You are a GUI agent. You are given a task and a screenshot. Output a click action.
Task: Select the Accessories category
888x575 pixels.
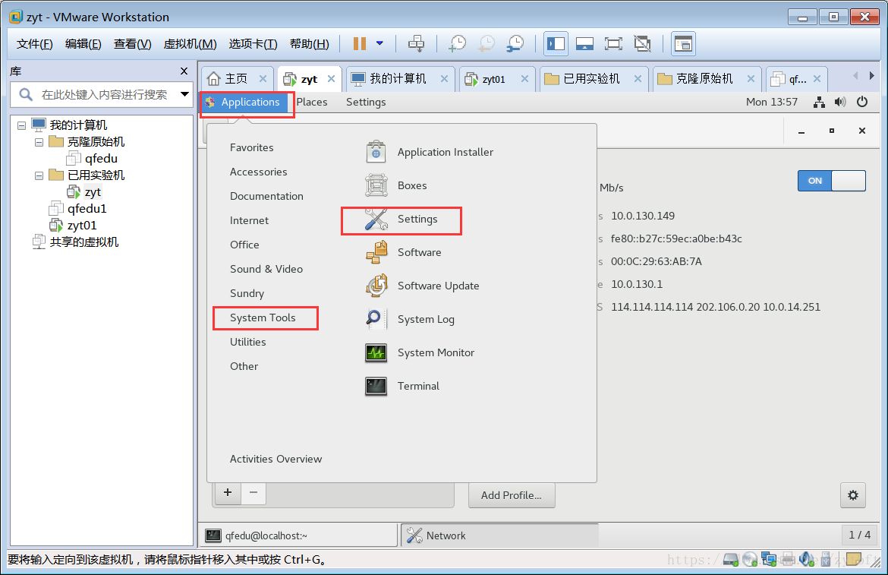point(258,172)
